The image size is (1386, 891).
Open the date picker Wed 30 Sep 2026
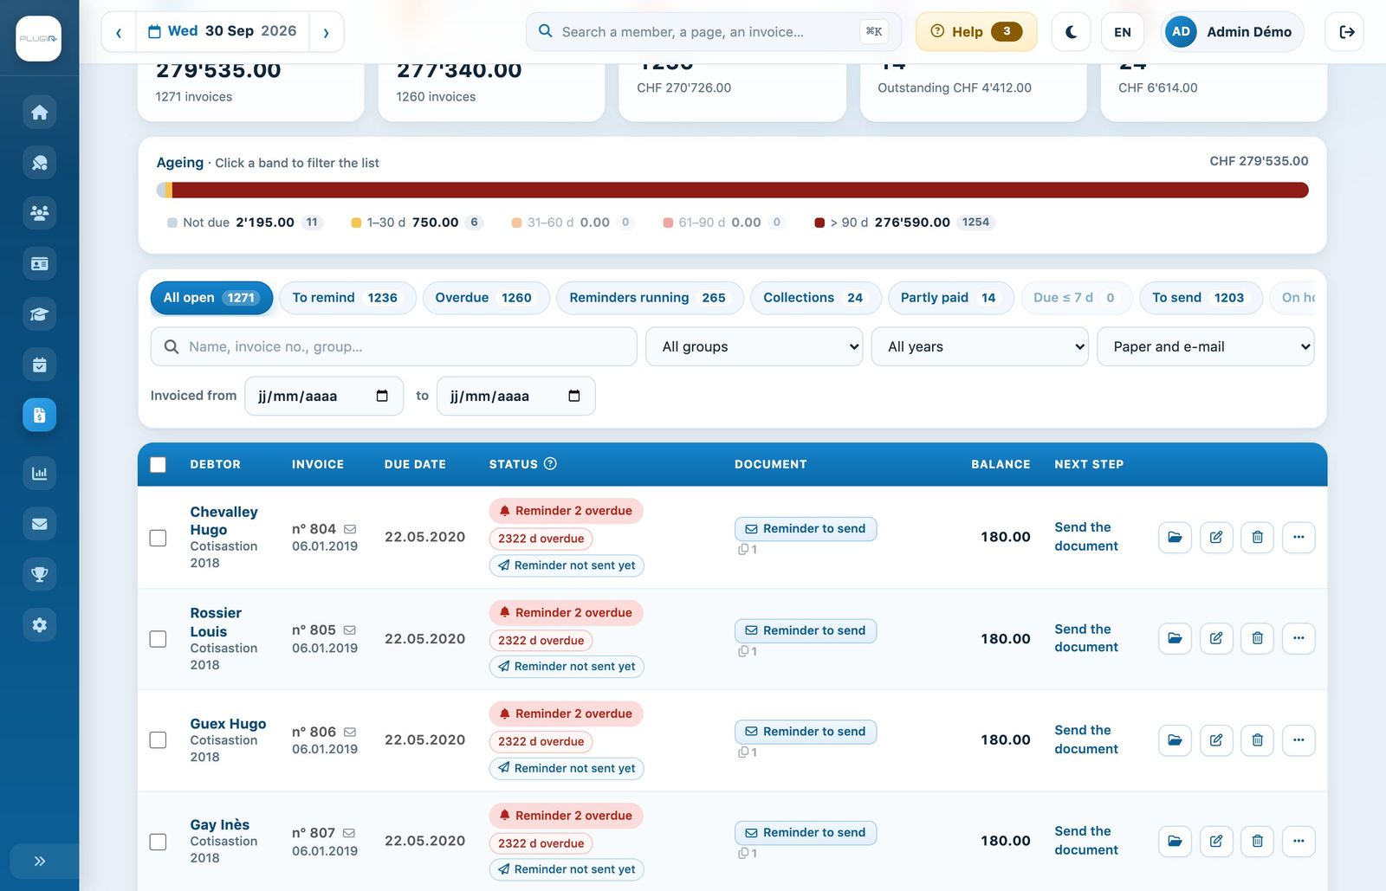(223, 31)
